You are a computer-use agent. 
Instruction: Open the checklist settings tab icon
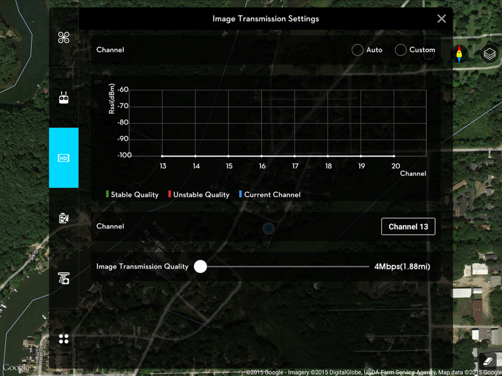[x=64, y=218]
